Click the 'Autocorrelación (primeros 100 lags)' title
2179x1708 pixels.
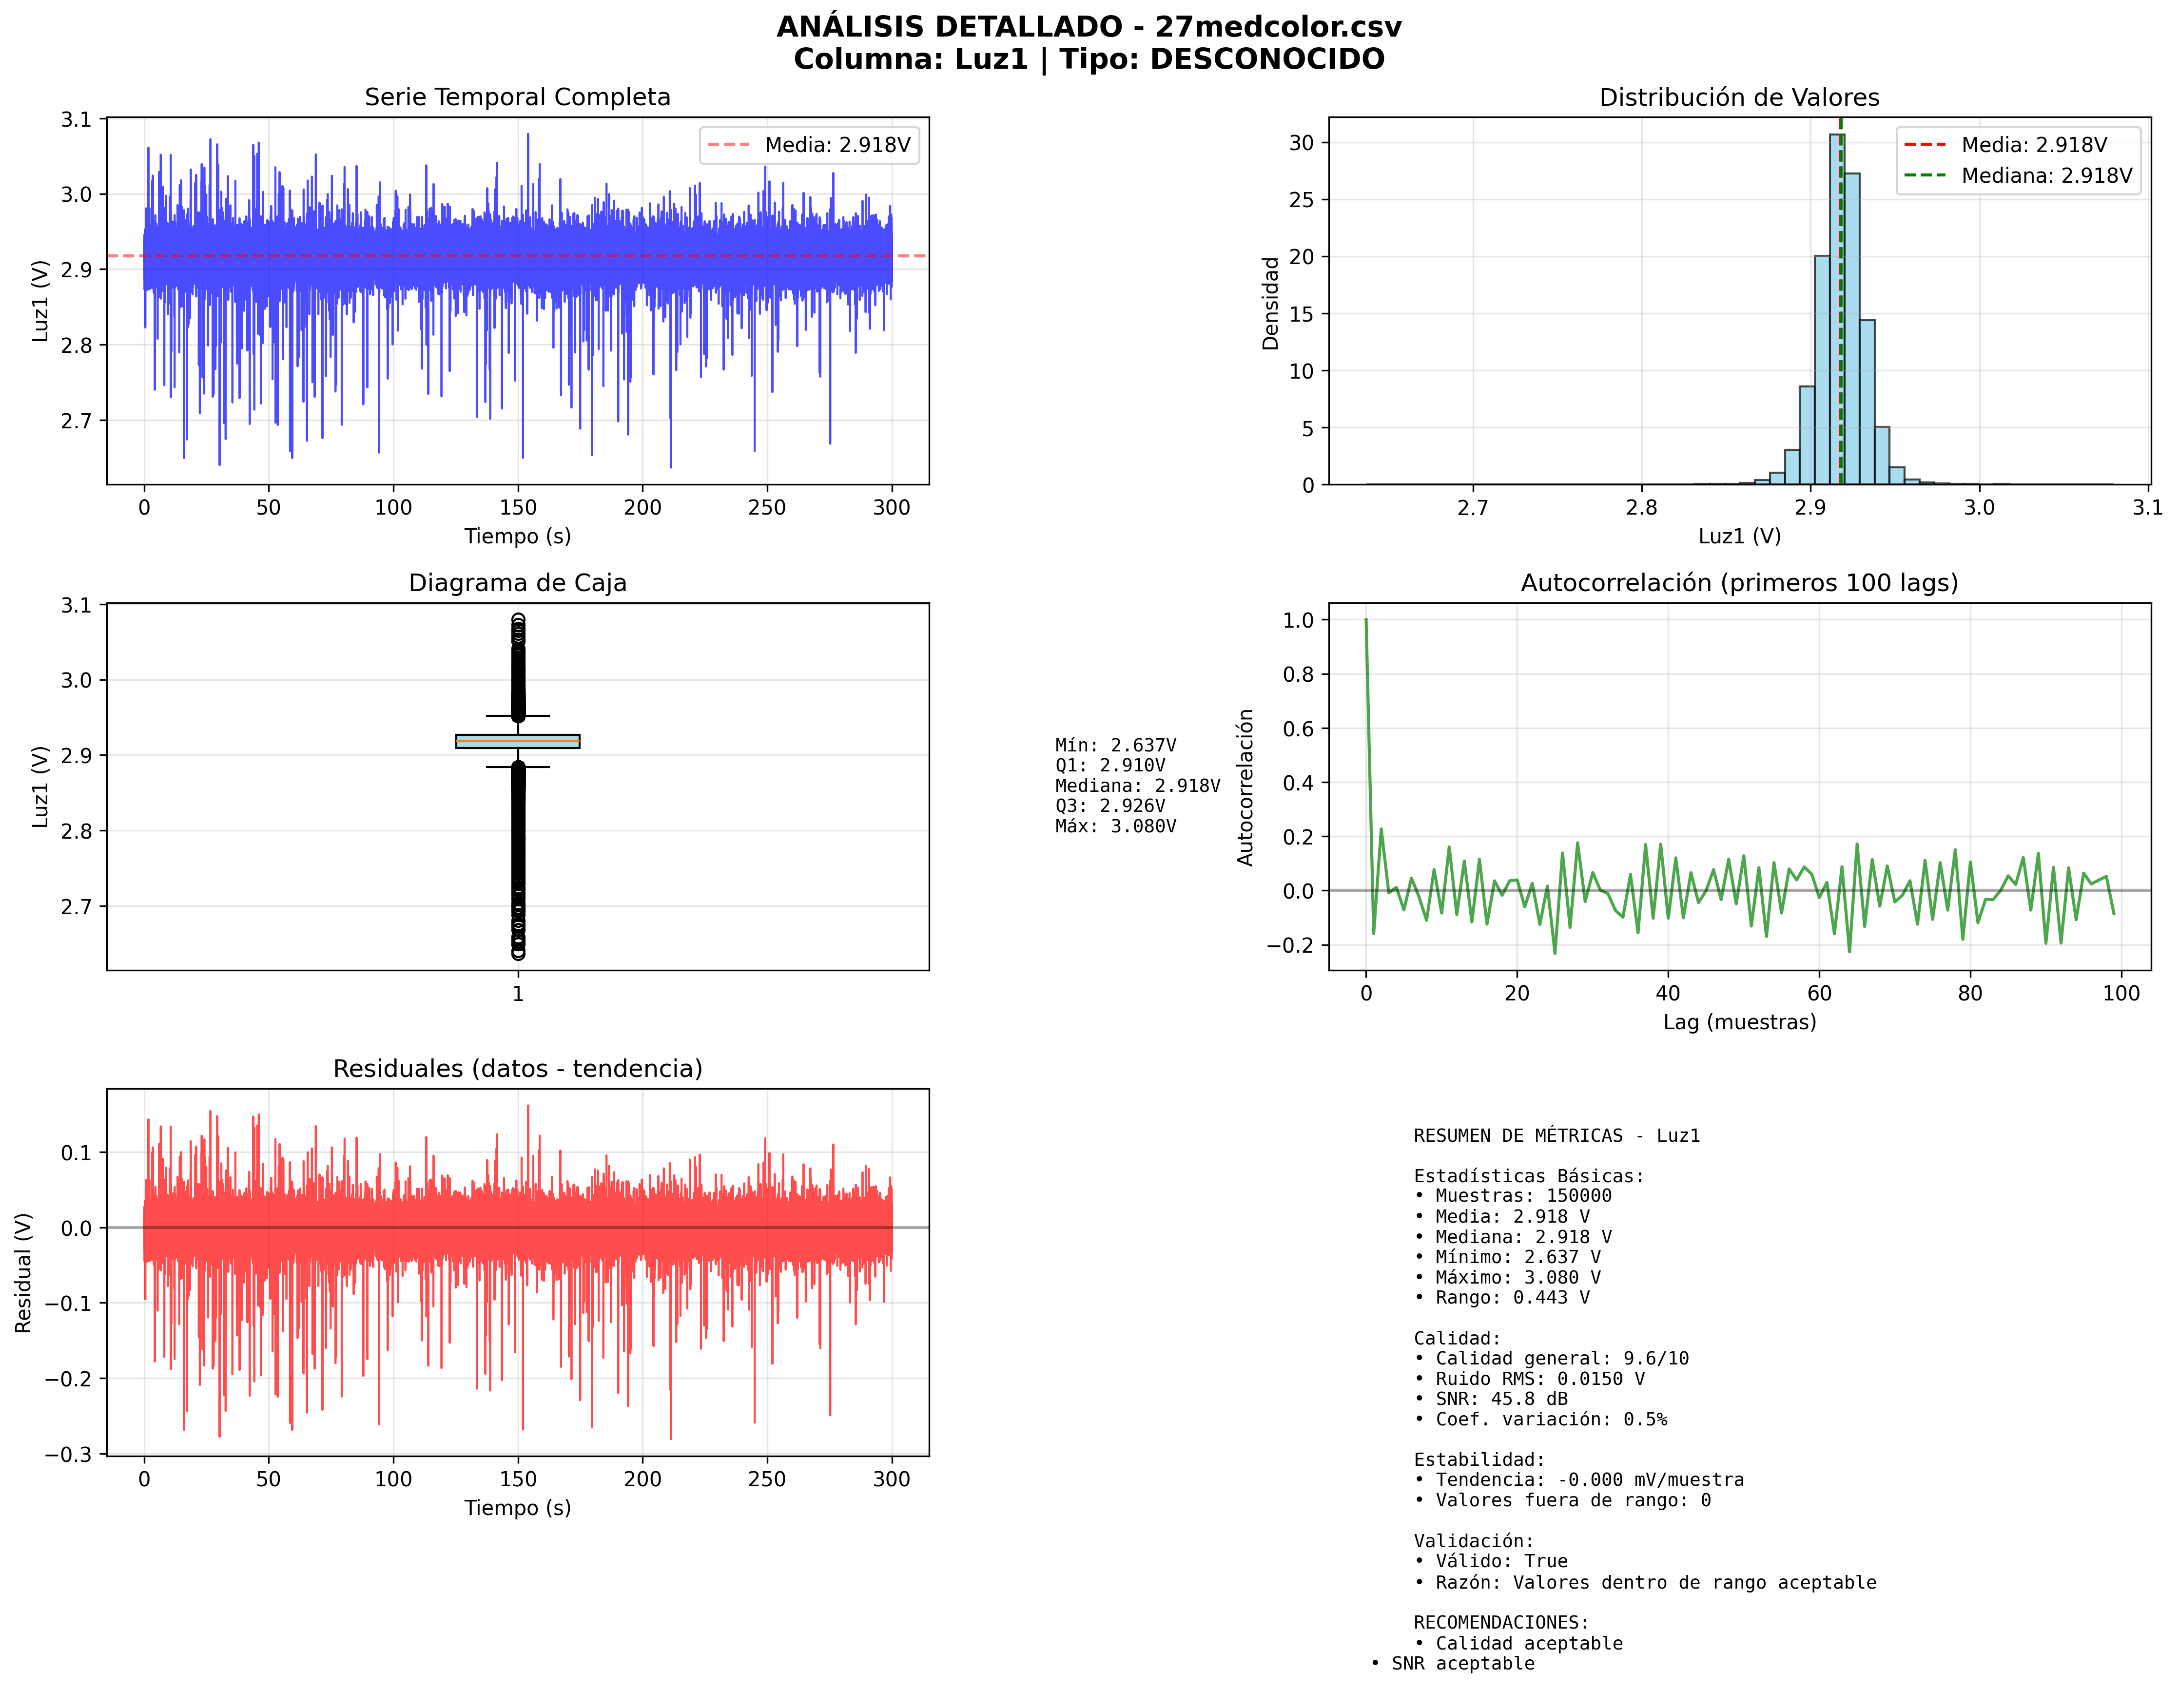tap(1739, 583)
